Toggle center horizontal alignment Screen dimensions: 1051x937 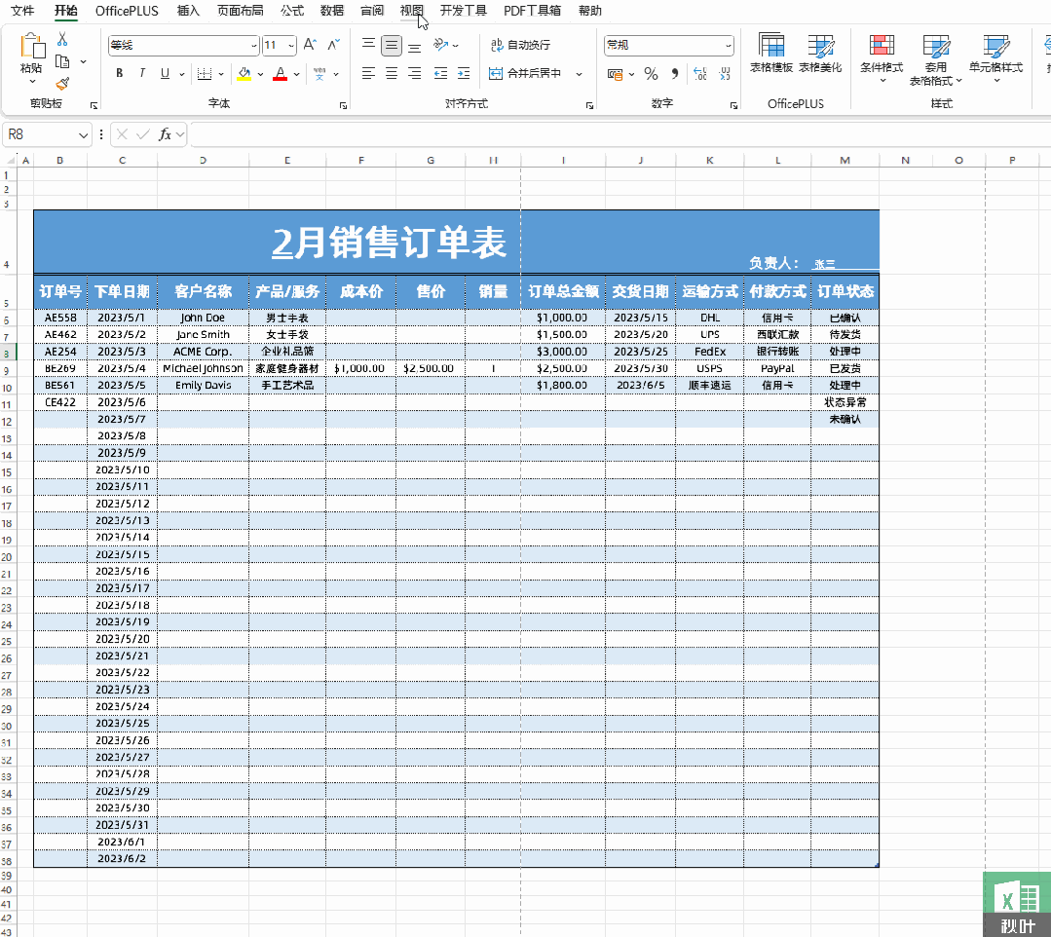click(x=392, y=74)
